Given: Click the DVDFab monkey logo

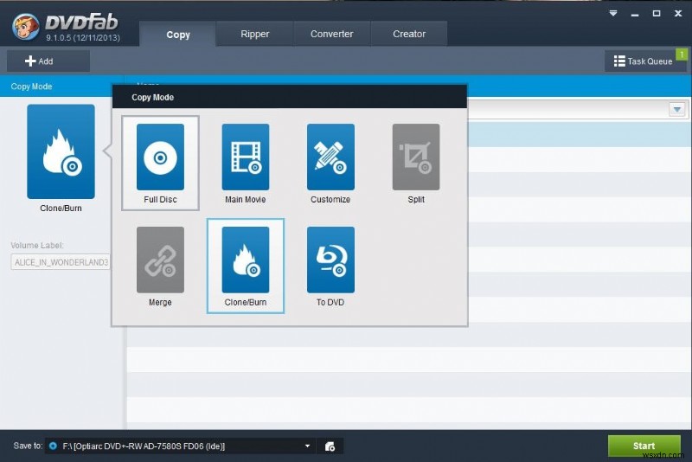Looking at the screenshot, I should coord(26,27).
